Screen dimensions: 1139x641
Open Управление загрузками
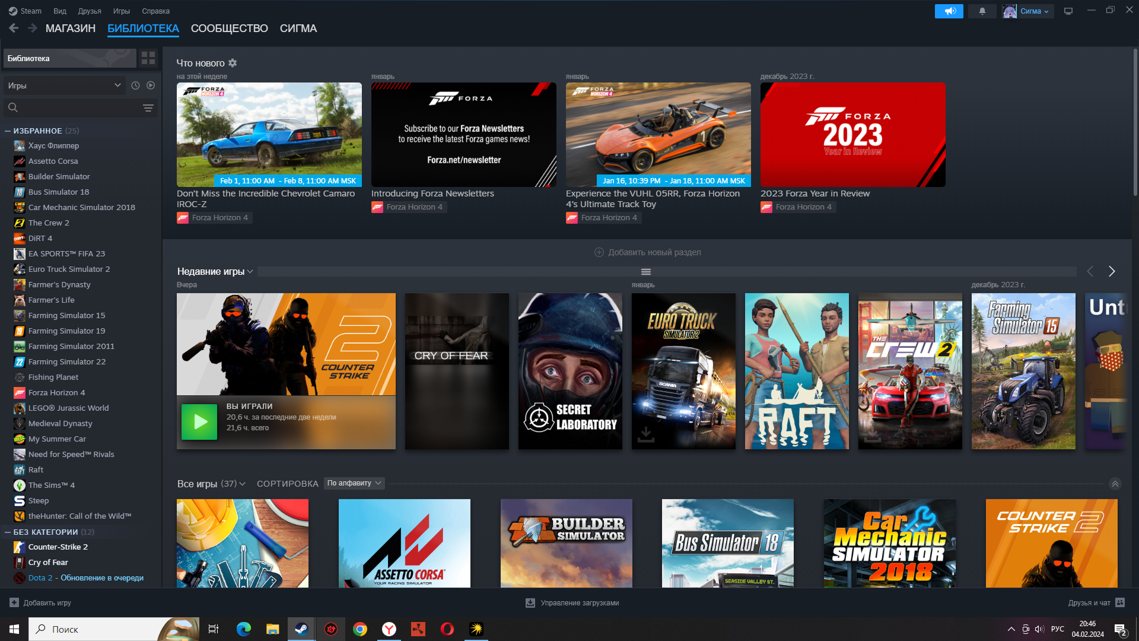572,602
